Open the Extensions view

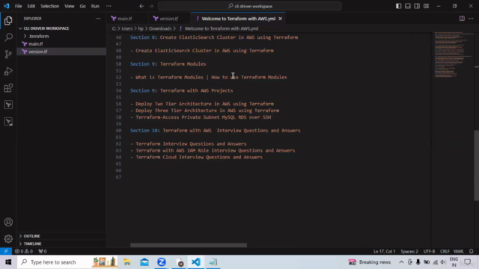pyautogui.click(x=8, y=88)
